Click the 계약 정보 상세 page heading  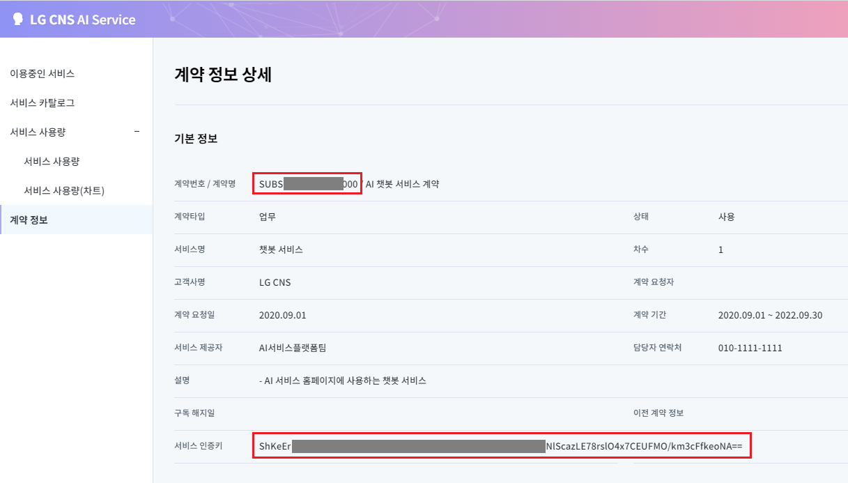[x=222, y=75]
